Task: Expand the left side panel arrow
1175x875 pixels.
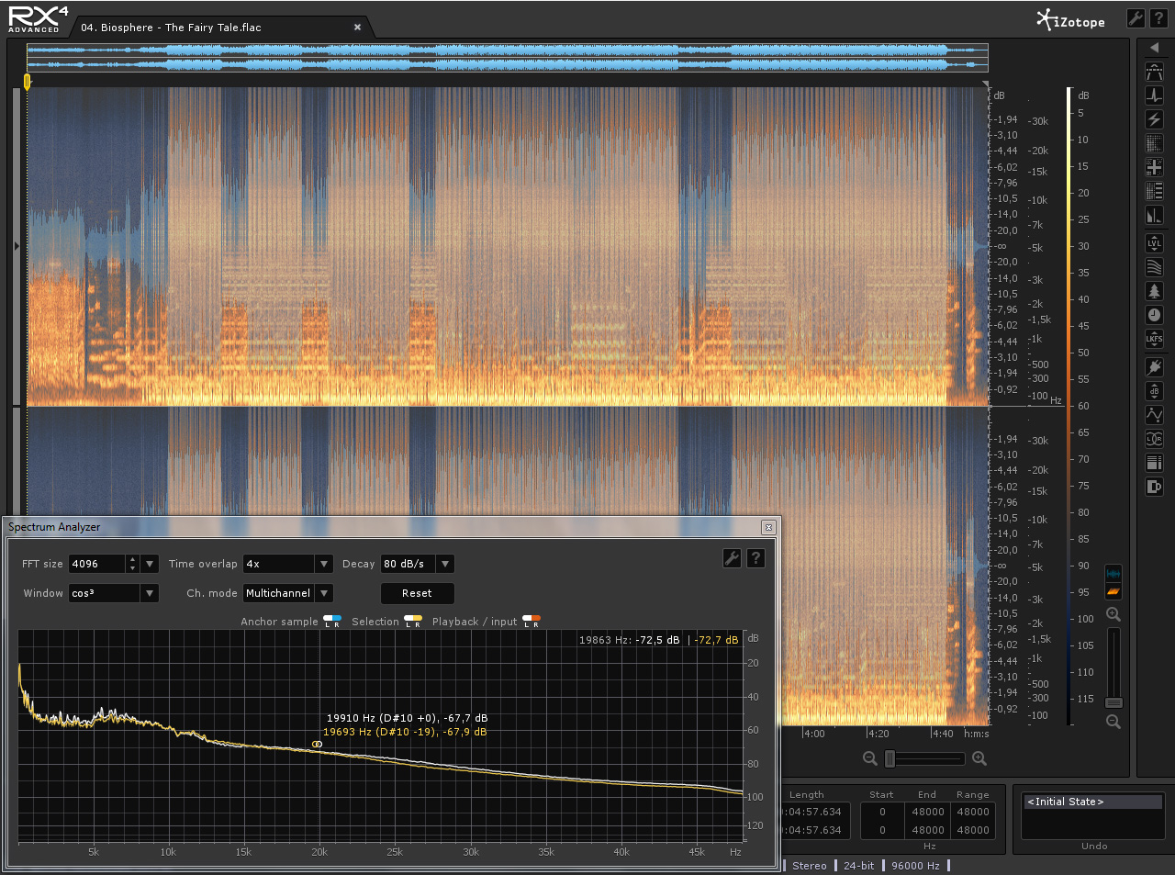Action: coord(17,246)
